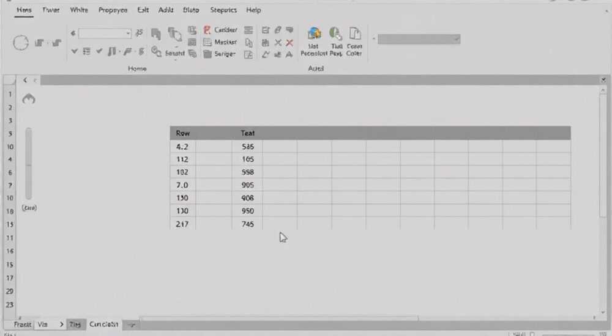The image size is (612, 336).
Task: Click the document with chart icon
Action: pos(248,54)
